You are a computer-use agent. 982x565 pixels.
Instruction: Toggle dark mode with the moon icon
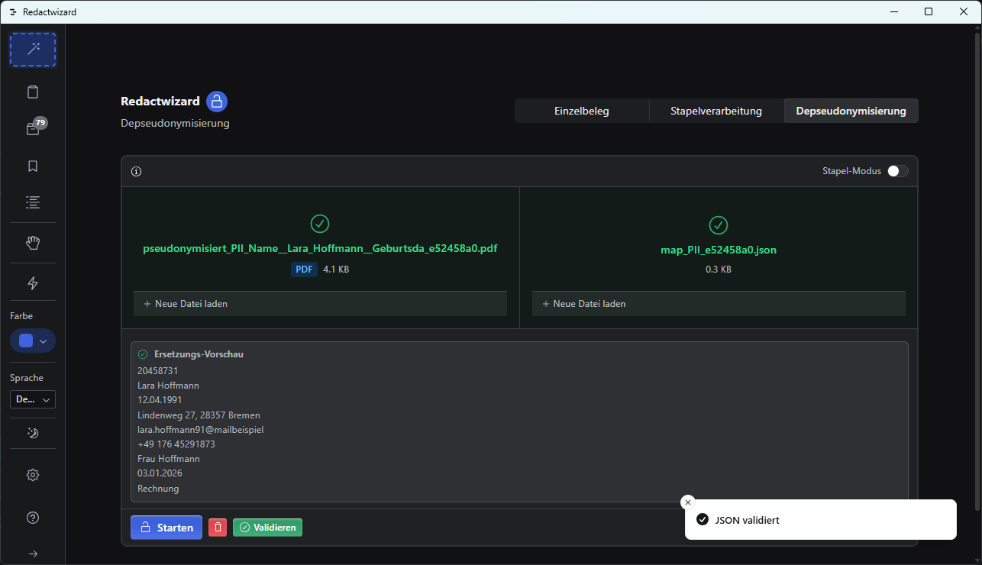pyautogui.click(x=33, y=433)
